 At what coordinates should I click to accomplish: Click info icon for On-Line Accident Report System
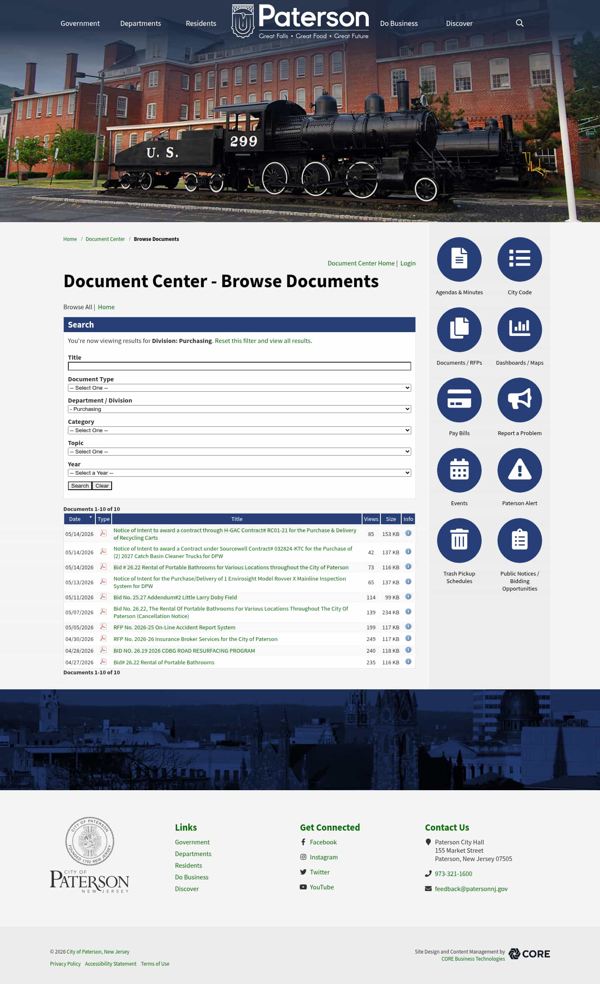pos(408,626)
